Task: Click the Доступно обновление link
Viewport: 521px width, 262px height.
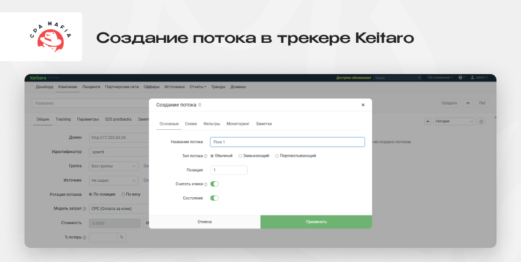Action: click(353, 78)
